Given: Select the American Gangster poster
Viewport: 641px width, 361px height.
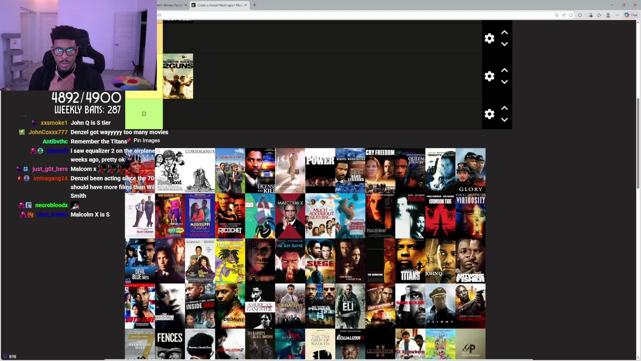Looking at the screenshot, I should 260,306.
